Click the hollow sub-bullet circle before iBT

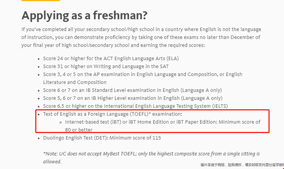pos(61,122)
